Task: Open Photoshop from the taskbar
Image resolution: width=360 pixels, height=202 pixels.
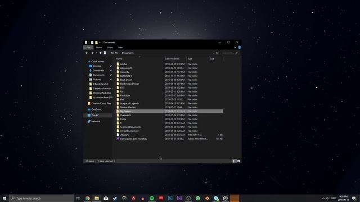Action: pyautogui.click(x=170, y=198)
